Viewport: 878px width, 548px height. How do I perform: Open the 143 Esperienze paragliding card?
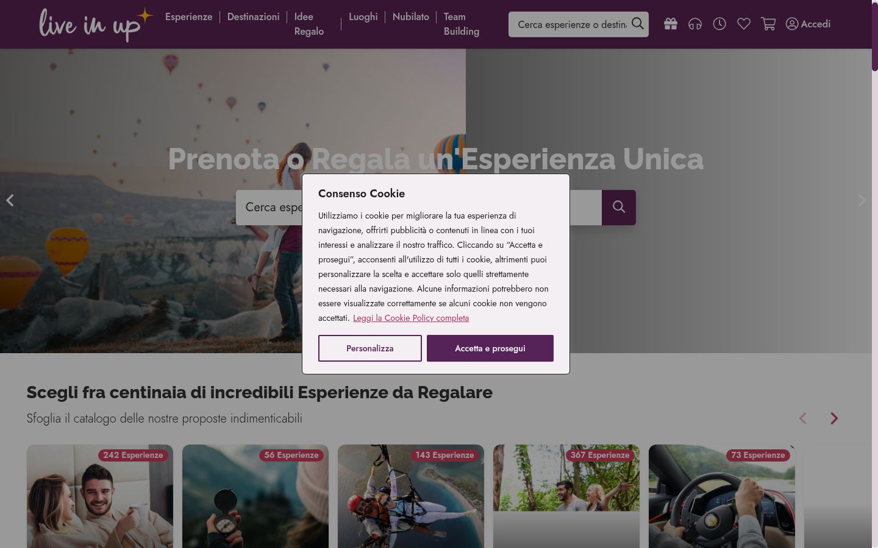point(411,496)
